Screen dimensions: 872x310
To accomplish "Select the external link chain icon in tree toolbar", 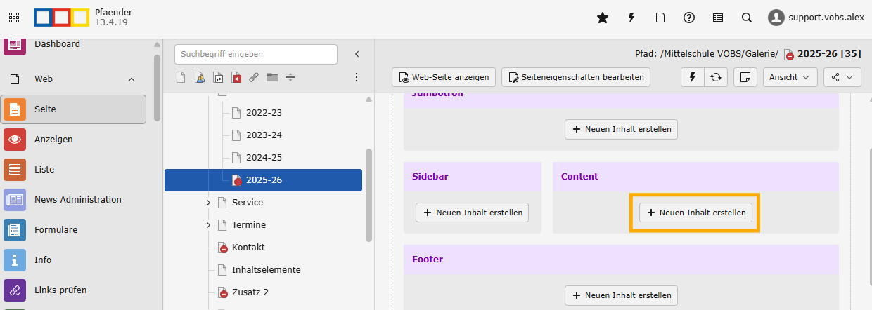I will coord(254,77).
